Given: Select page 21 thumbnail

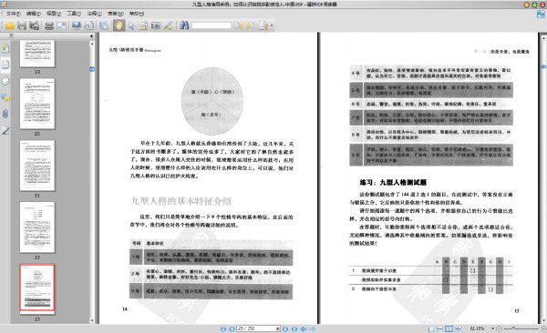Looking at the screenshot, I should coord(37,166).
